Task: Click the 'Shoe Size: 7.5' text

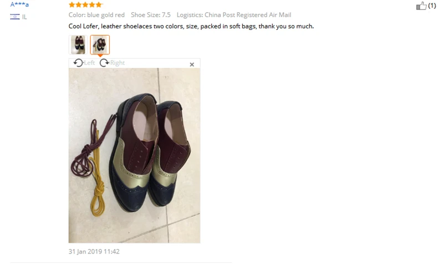Action: click(x=151, y=15)
